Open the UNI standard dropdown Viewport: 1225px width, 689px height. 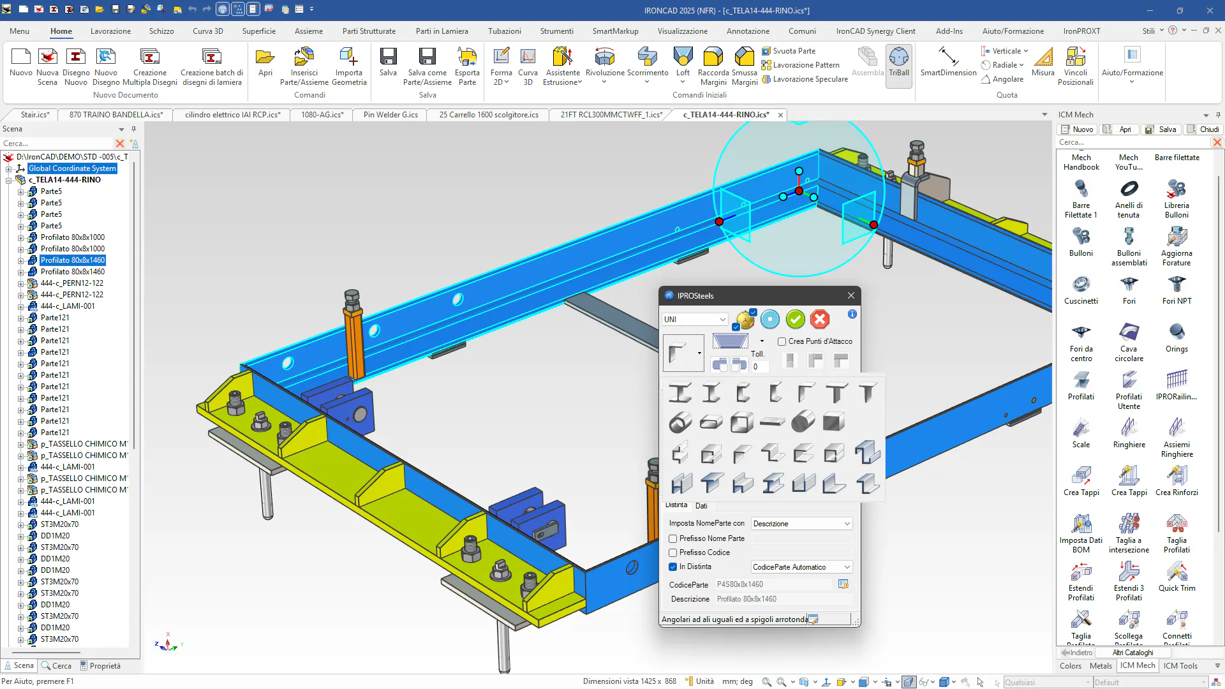coord(695,319)
